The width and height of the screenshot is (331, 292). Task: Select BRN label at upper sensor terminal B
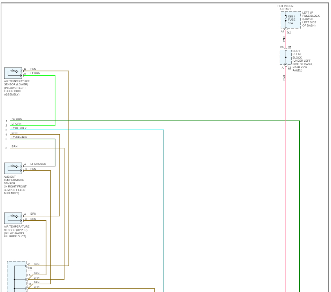(x=33, y=219)
